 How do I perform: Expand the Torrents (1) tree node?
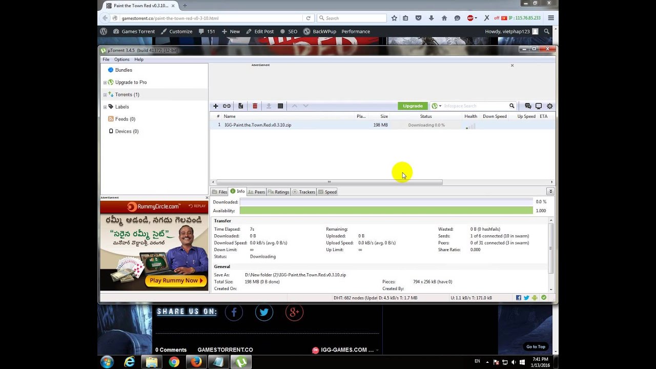105,95
